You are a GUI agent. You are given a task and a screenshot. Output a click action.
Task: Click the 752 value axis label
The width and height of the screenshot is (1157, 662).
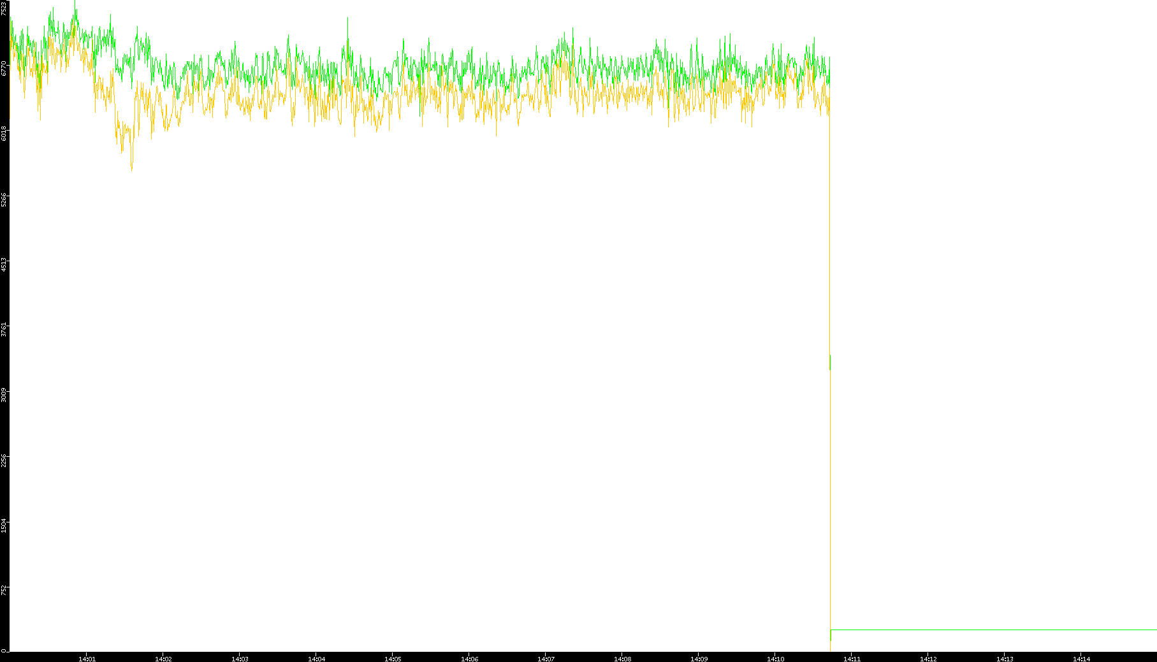(4, 590)
